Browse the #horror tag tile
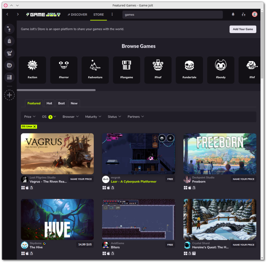The height and width of the screenshot is (263, 267). [64, 70]
